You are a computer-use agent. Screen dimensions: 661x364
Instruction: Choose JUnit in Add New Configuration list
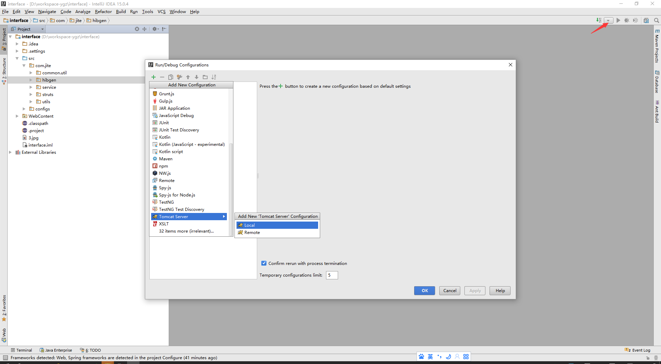pyautogui.click(x=189, y=122)
